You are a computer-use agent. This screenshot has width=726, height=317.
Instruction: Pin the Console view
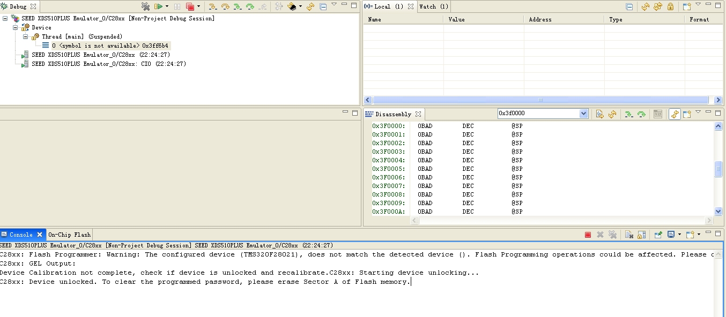point(658,235)
